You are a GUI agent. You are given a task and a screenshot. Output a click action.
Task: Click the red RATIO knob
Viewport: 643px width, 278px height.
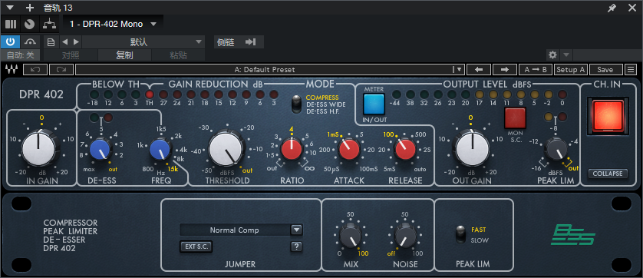[292, 149]
